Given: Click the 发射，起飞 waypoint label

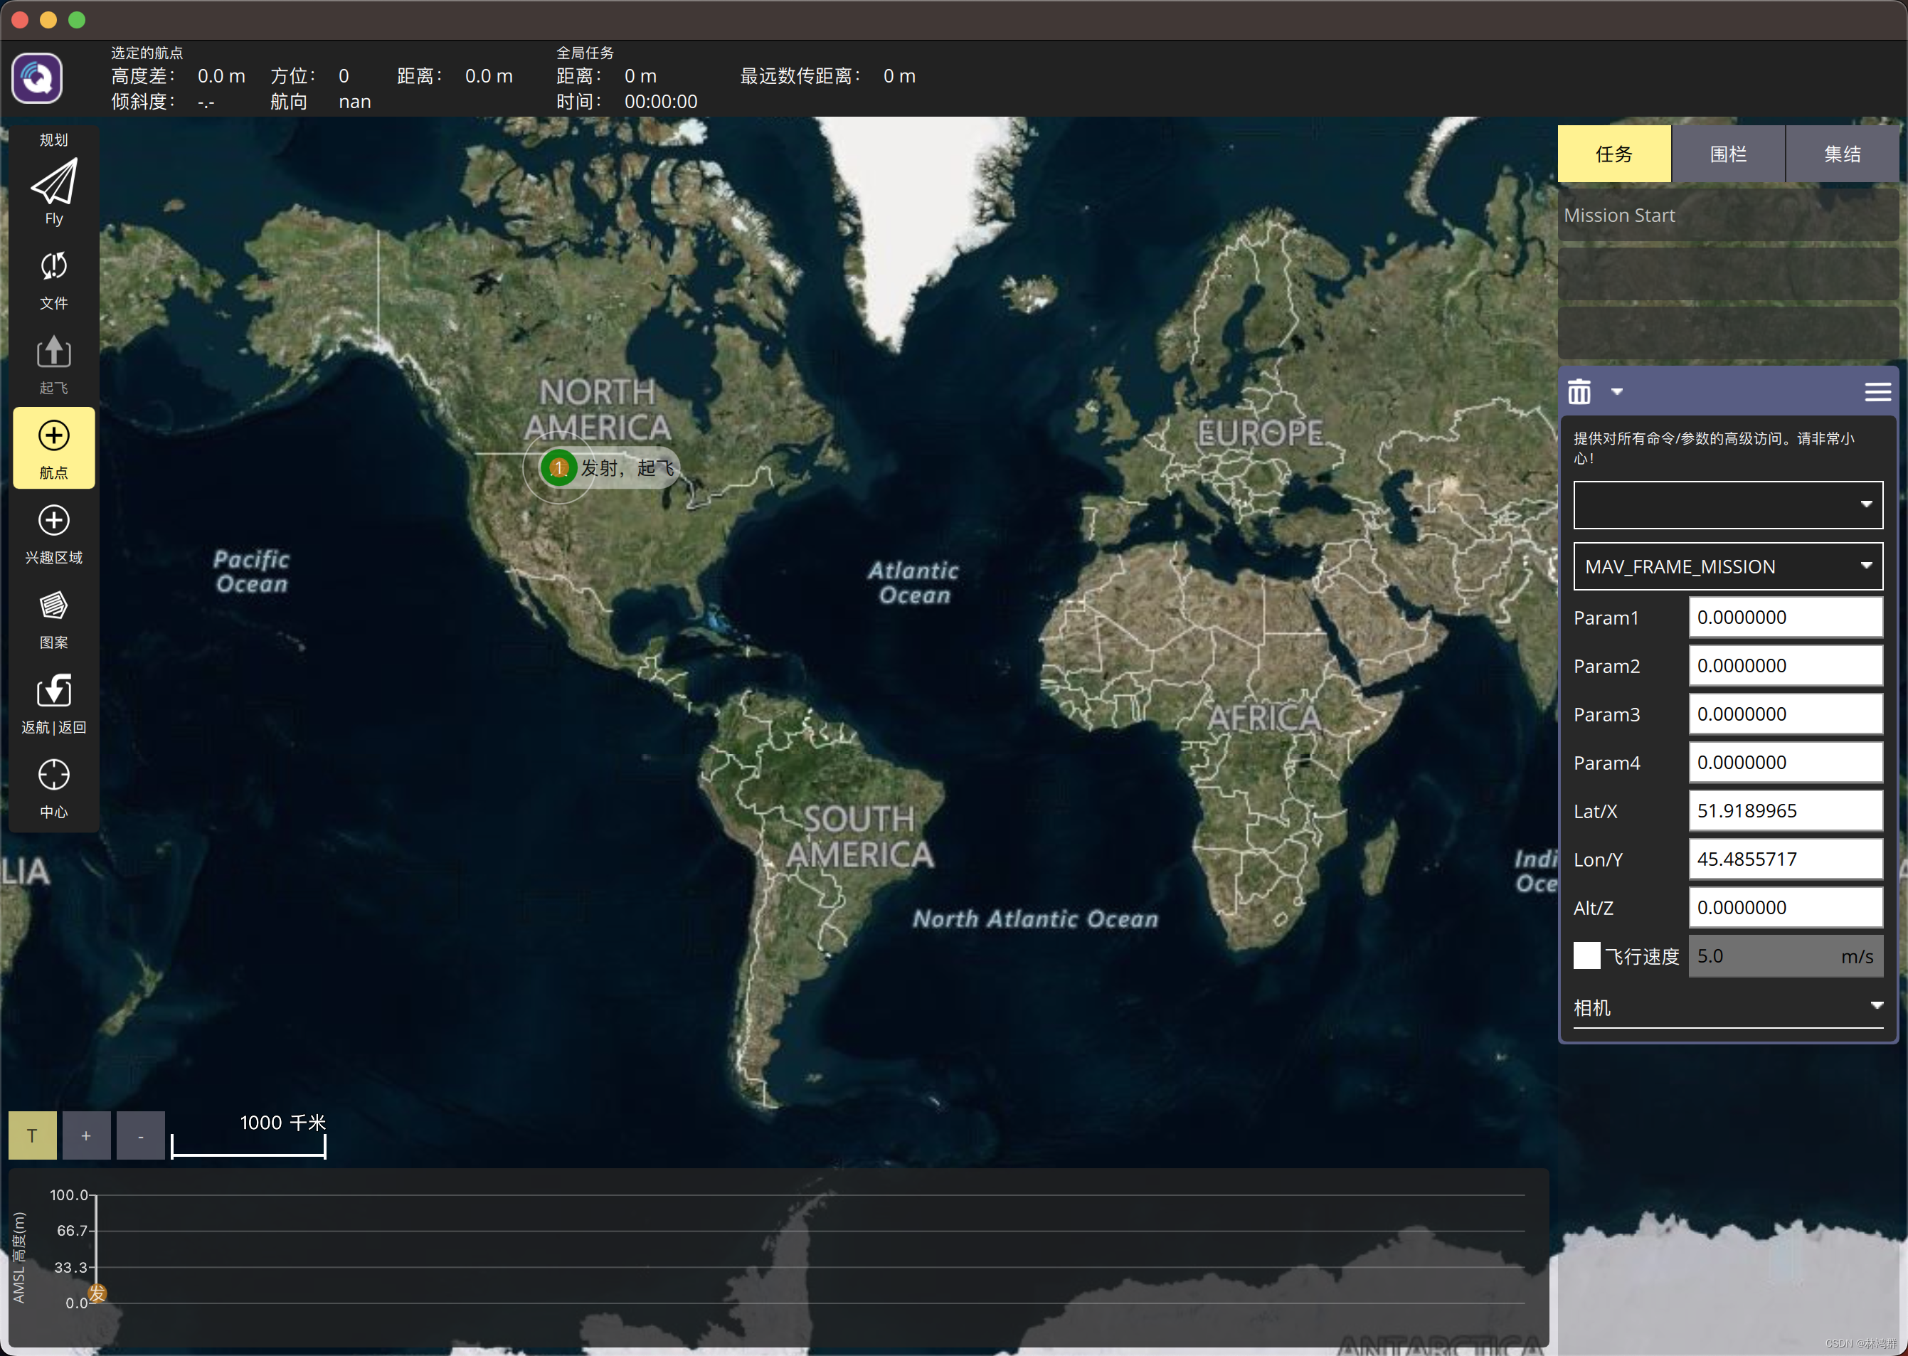Looking at the screenshot, I should point(627,467).
